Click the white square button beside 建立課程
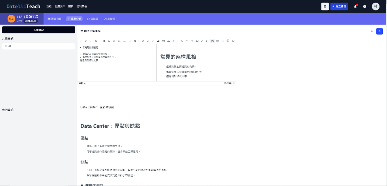This screenshot has width=387, height=186. (325, 7)
